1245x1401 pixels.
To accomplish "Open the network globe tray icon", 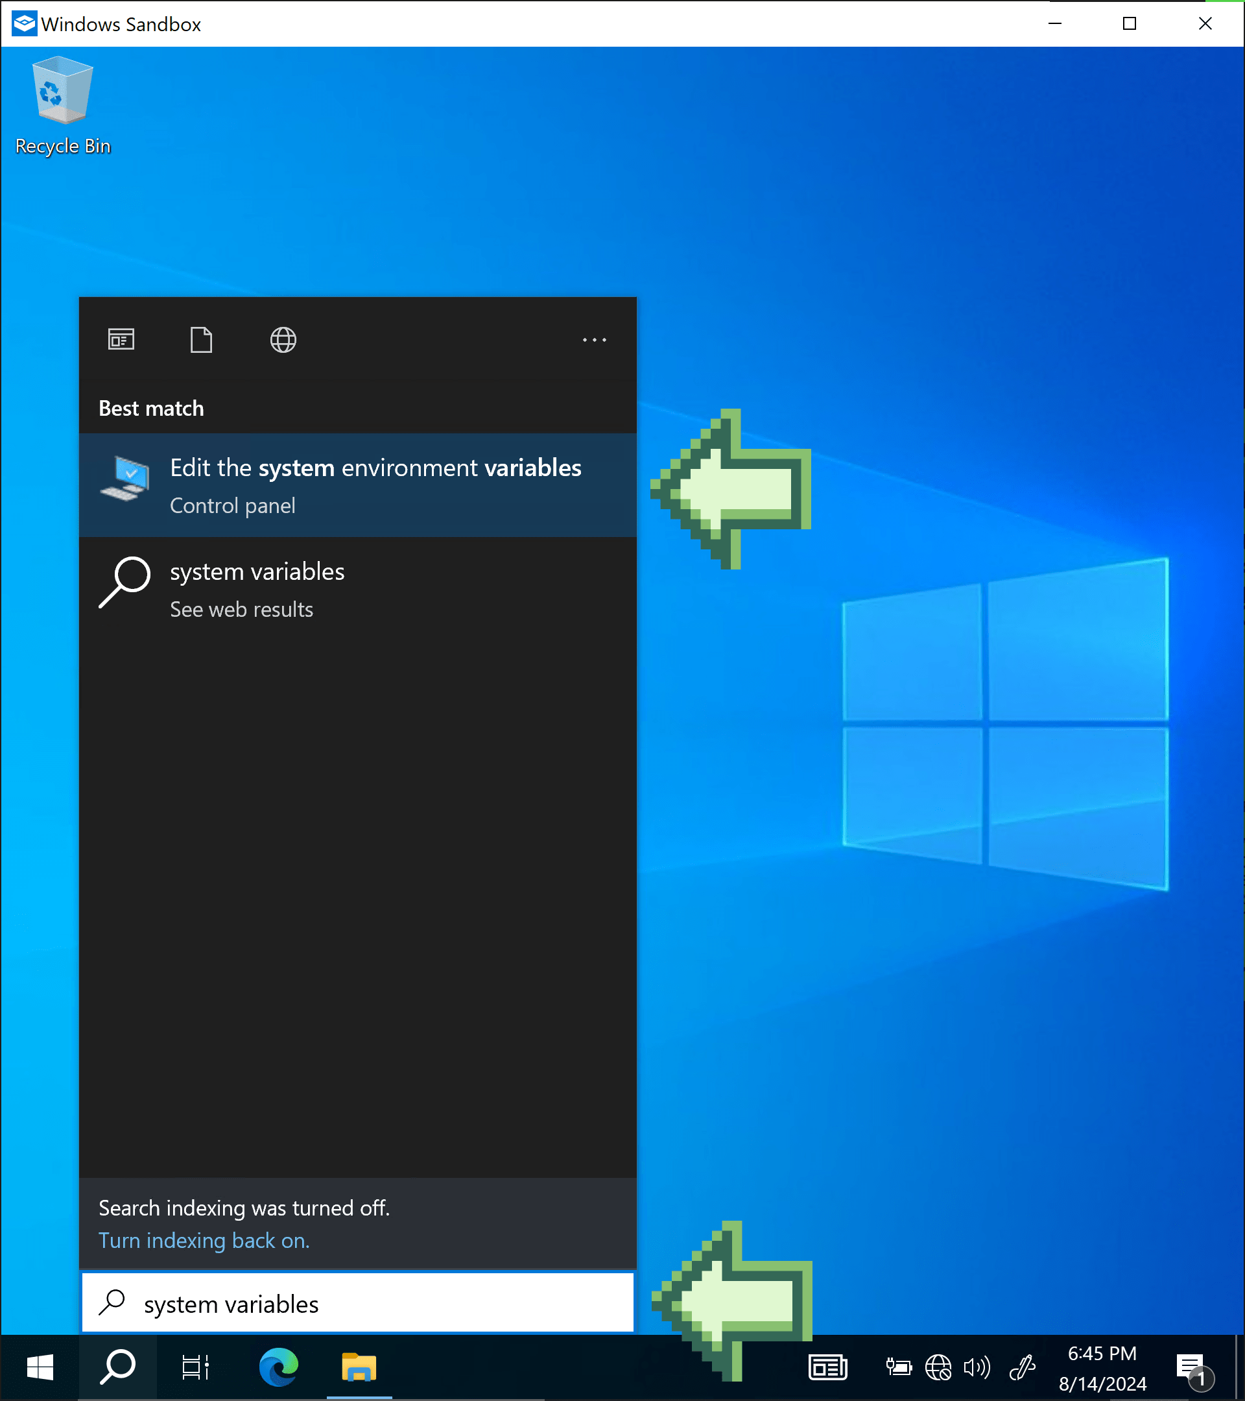I will tap(938, 1368).
